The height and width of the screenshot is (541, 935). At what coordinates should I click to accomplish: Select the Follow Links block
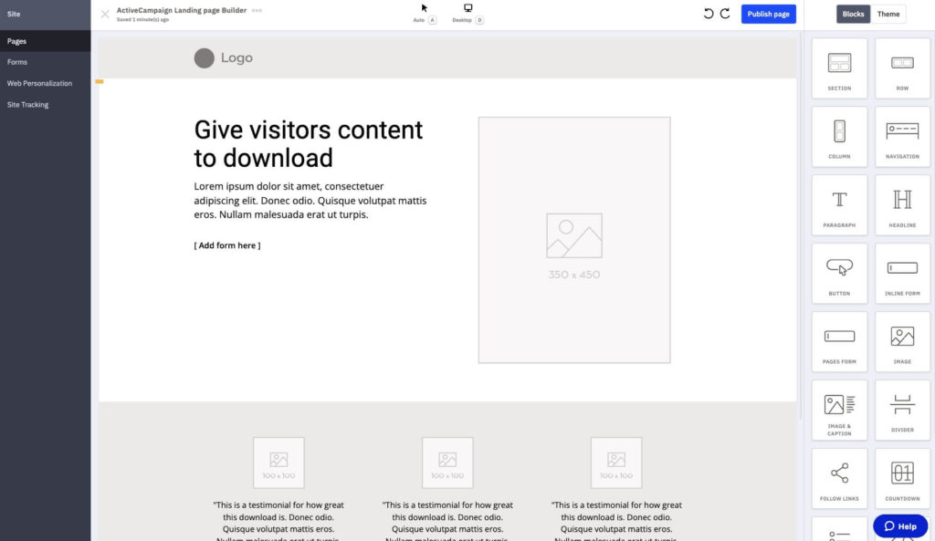839,479
